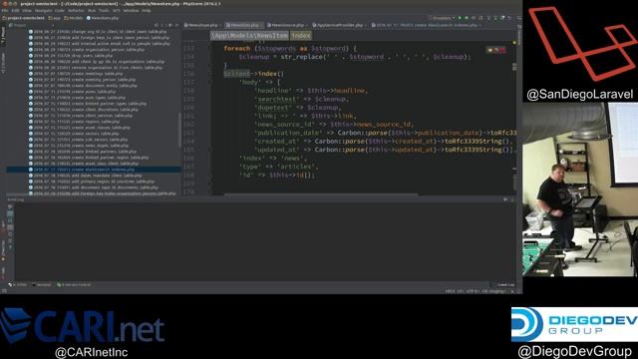Select create_sub_sectors_table.php migration file
638x359 pixels.
[x=78, y=140]
